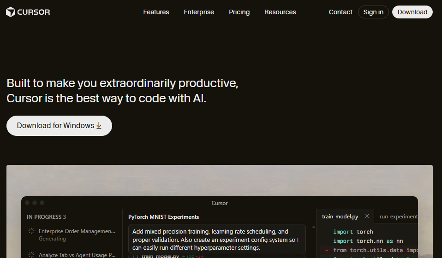Open the Resources menu
Screen dimensions: 442x258
pos(280,12)
